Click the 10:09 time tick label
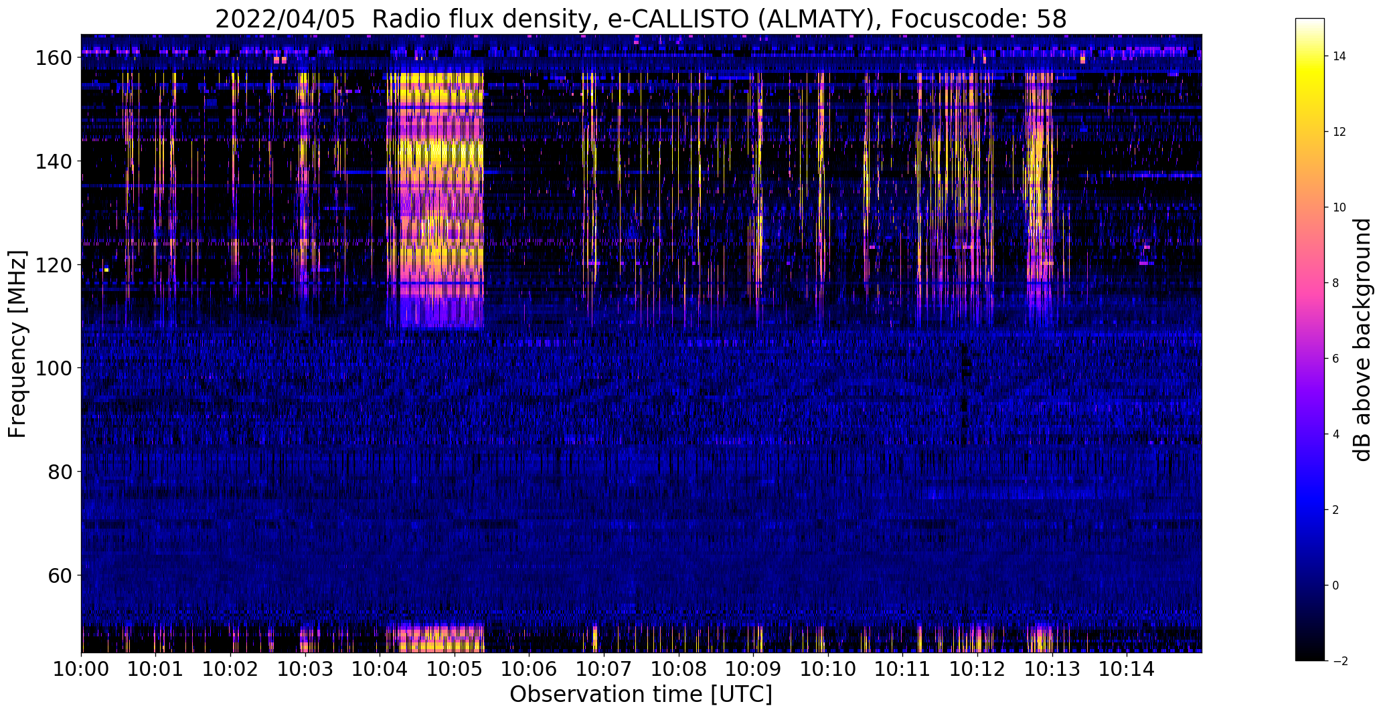 (754, 668)
